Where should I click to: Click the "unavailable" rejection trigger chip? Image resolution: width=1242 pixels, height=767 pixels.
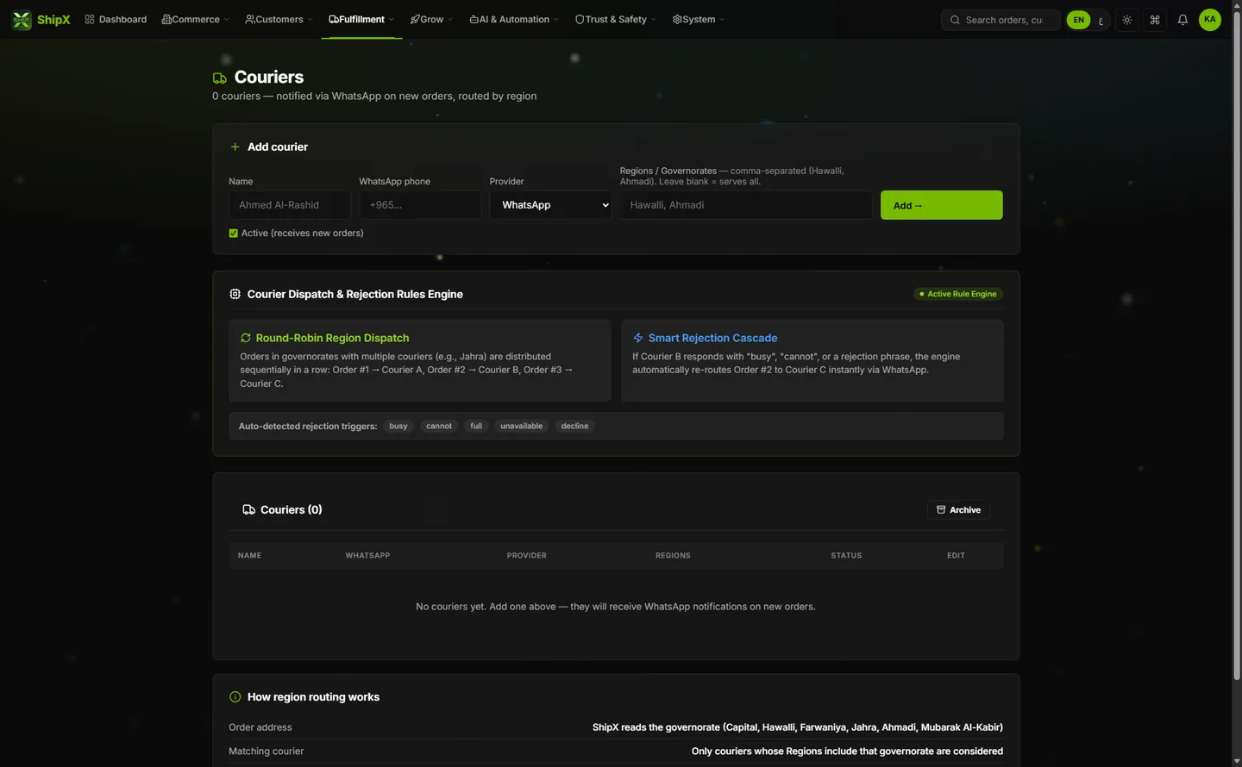pyautogui.click(x=522, y=427)
